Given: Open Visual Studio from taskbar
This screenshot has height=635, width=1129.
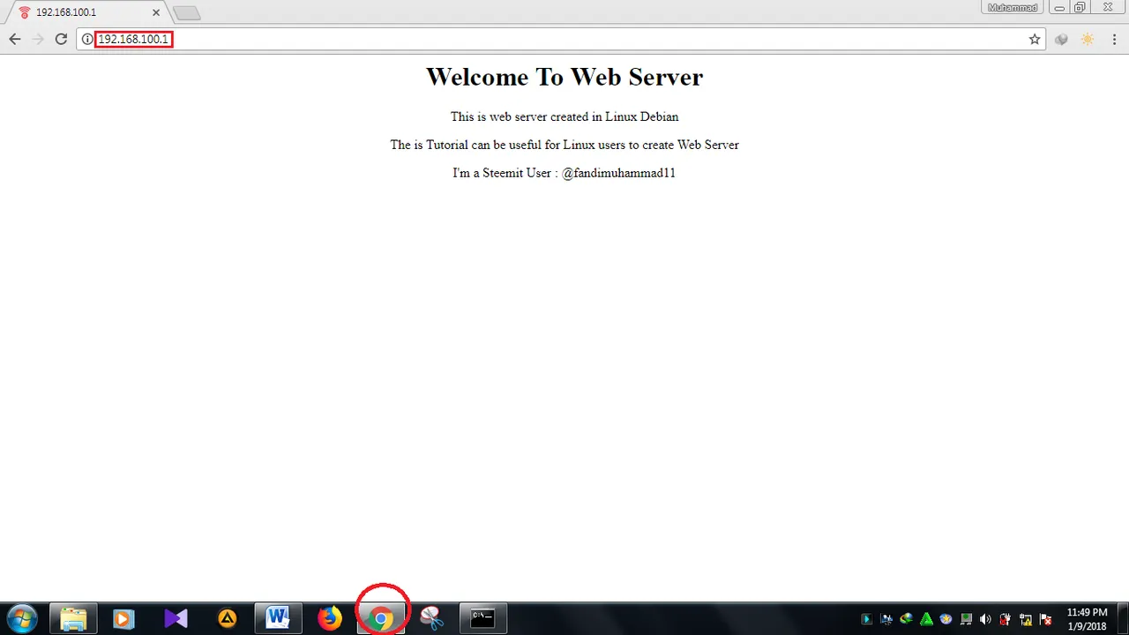Looking at the screenshot, I should 176,618.
